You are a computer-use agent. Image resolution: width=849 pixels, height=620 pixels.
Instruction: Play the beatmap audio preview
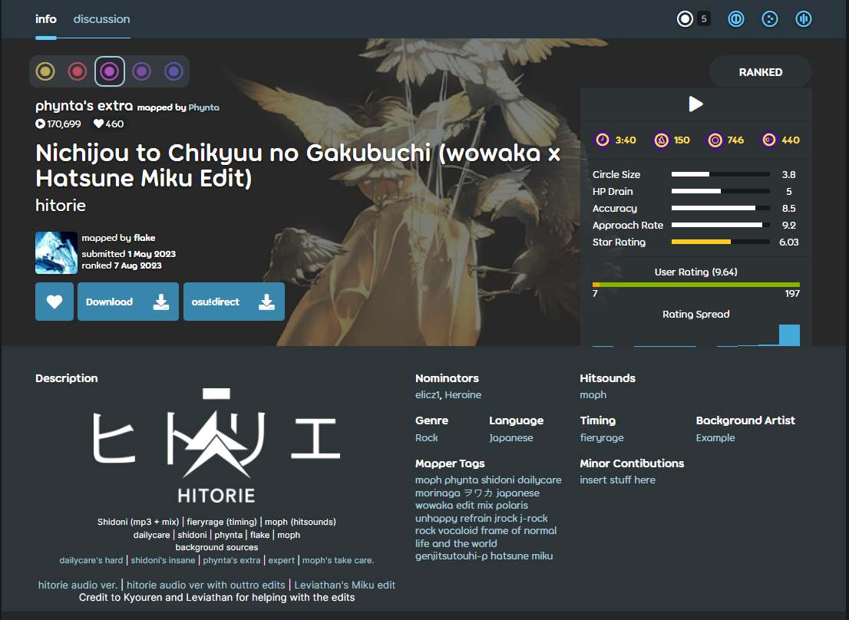point(695,104)
